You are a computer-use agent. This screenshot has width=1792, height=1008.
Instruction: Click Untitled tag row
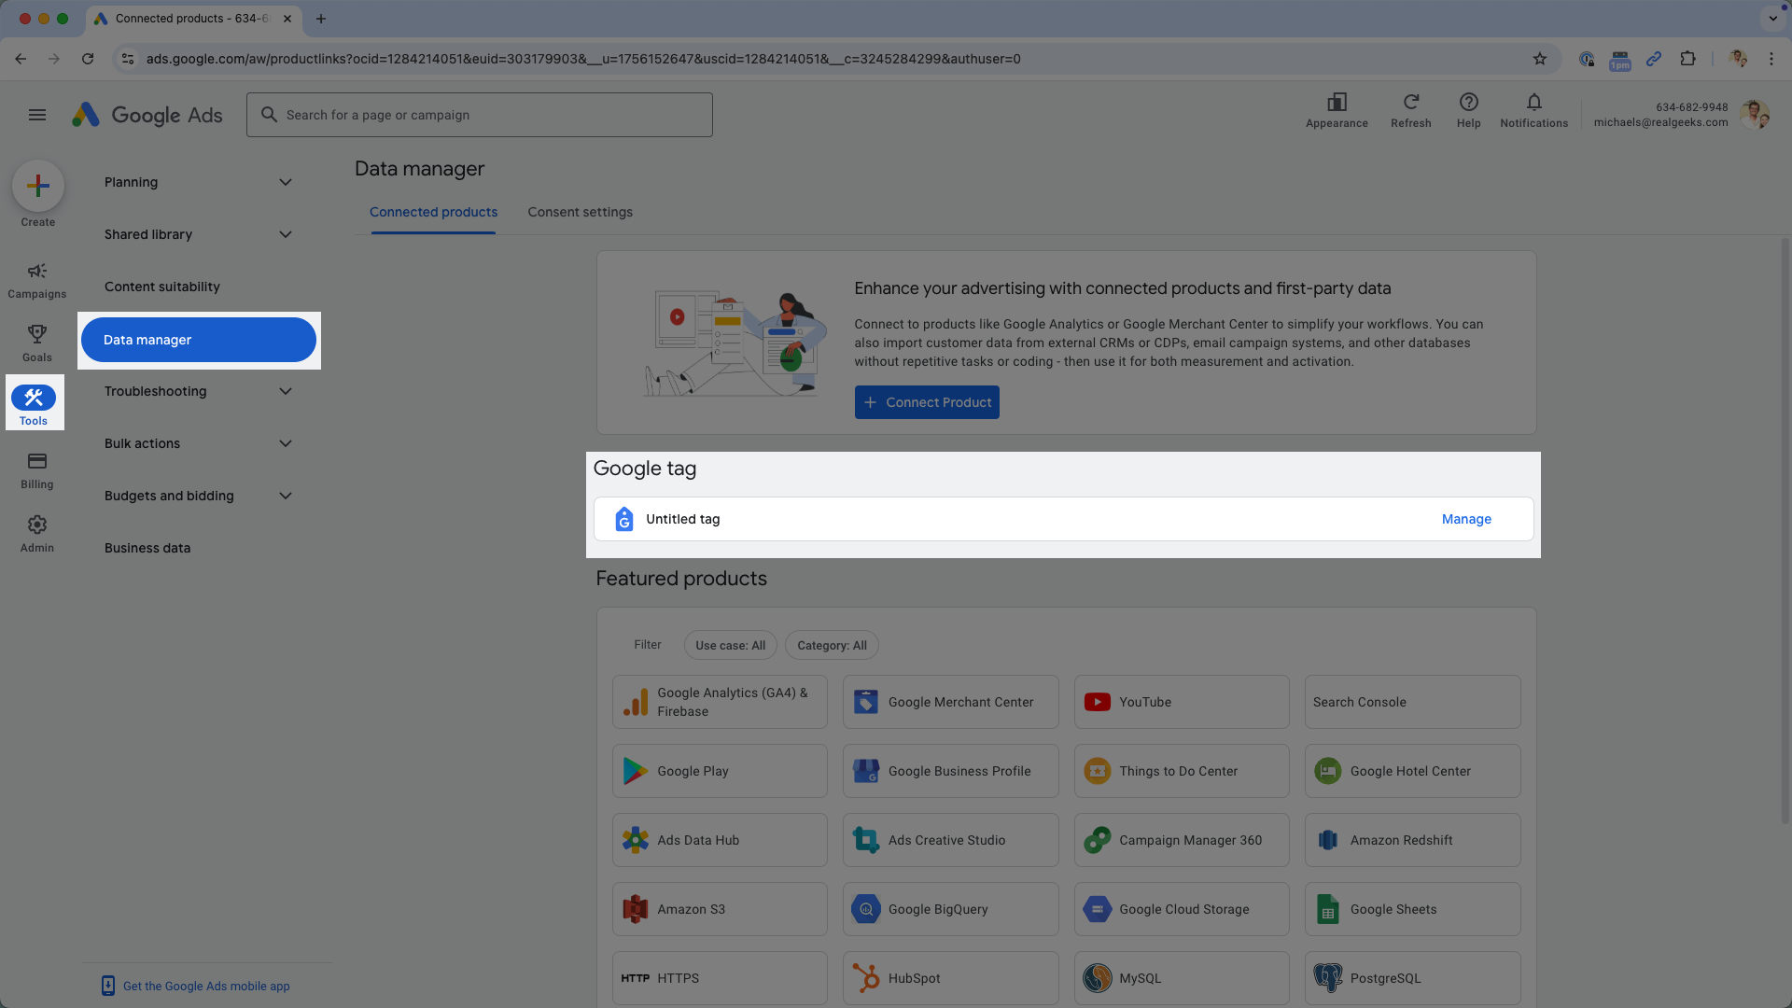(x=1063, y=519)
